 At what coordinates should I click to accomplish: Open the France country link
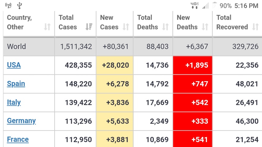coord(18,139)
